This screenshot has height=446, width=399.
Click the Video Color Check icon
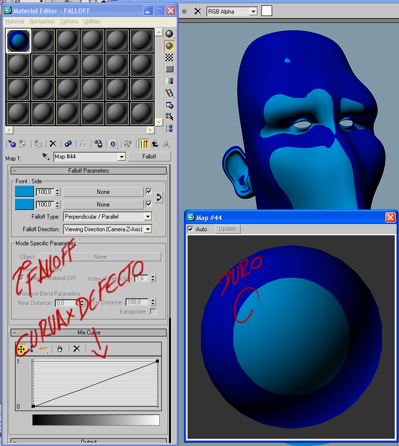point(169,81)
